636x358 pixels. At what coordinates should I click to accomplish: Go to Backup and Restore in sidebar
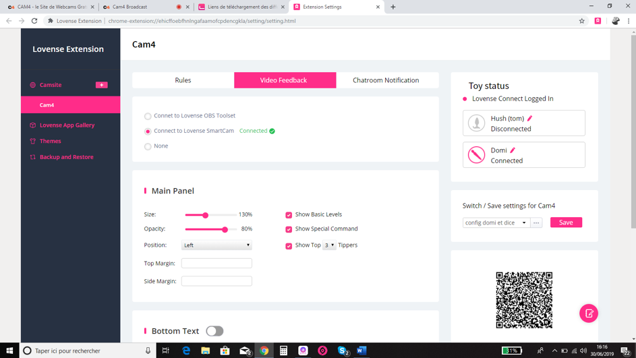pyautogui.click(x=66, y=157)
